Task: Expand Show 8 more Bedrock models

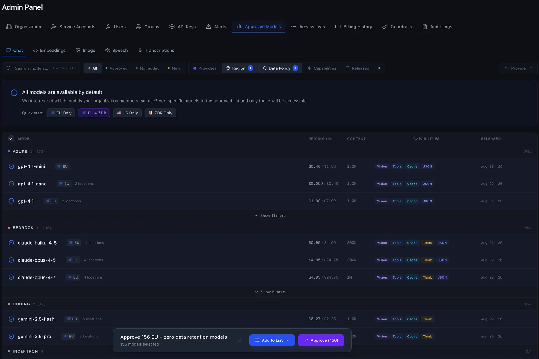Action: click(270, 292)
